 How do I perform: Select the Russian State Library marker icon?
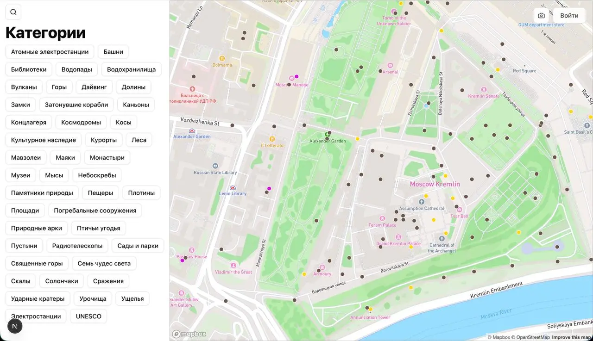click(x=215, y=166)
